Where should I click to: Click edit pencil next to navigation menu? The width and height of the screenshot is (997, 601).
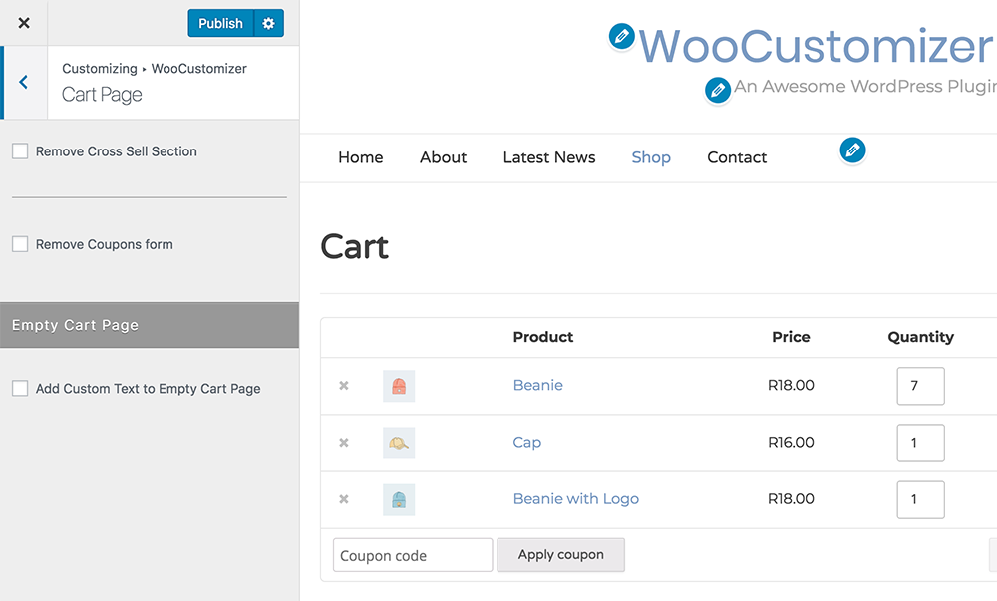(851, 150)
